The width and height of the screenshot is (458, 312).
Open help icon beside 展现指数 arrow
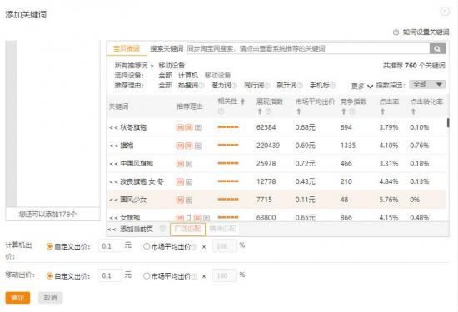point(268,111)
